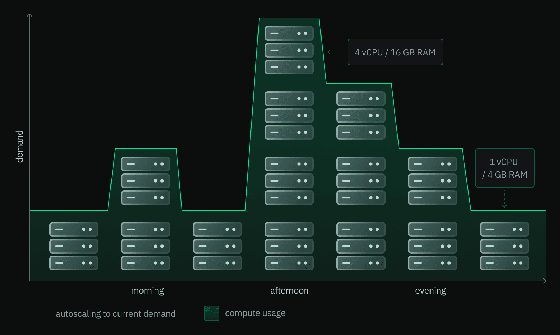Click the autoscaling to current demand legend text

(x=115, y=314)
